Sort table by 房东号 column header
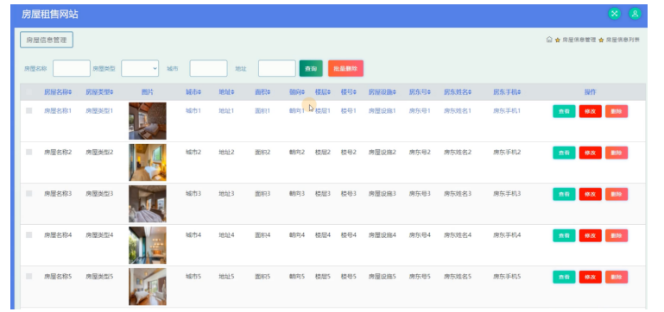 pyautogui.click(x=421, y=91)
